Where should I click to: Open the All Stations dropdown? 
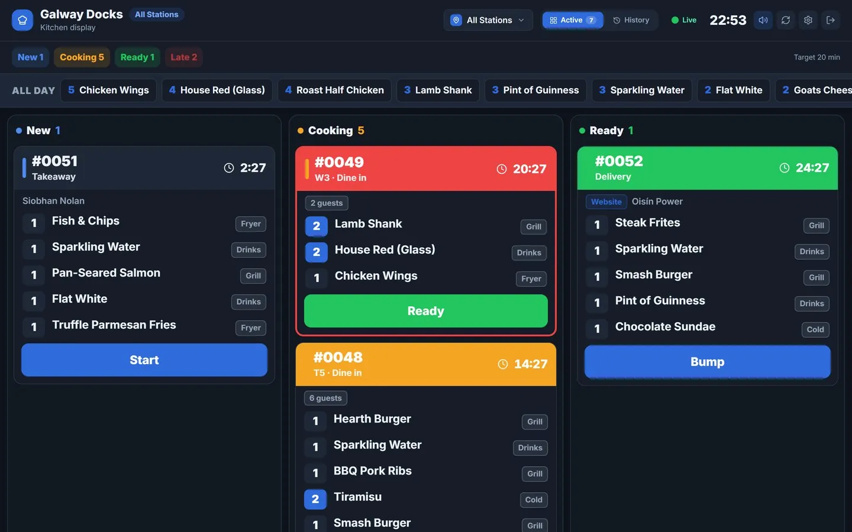(x=488, y=20)
